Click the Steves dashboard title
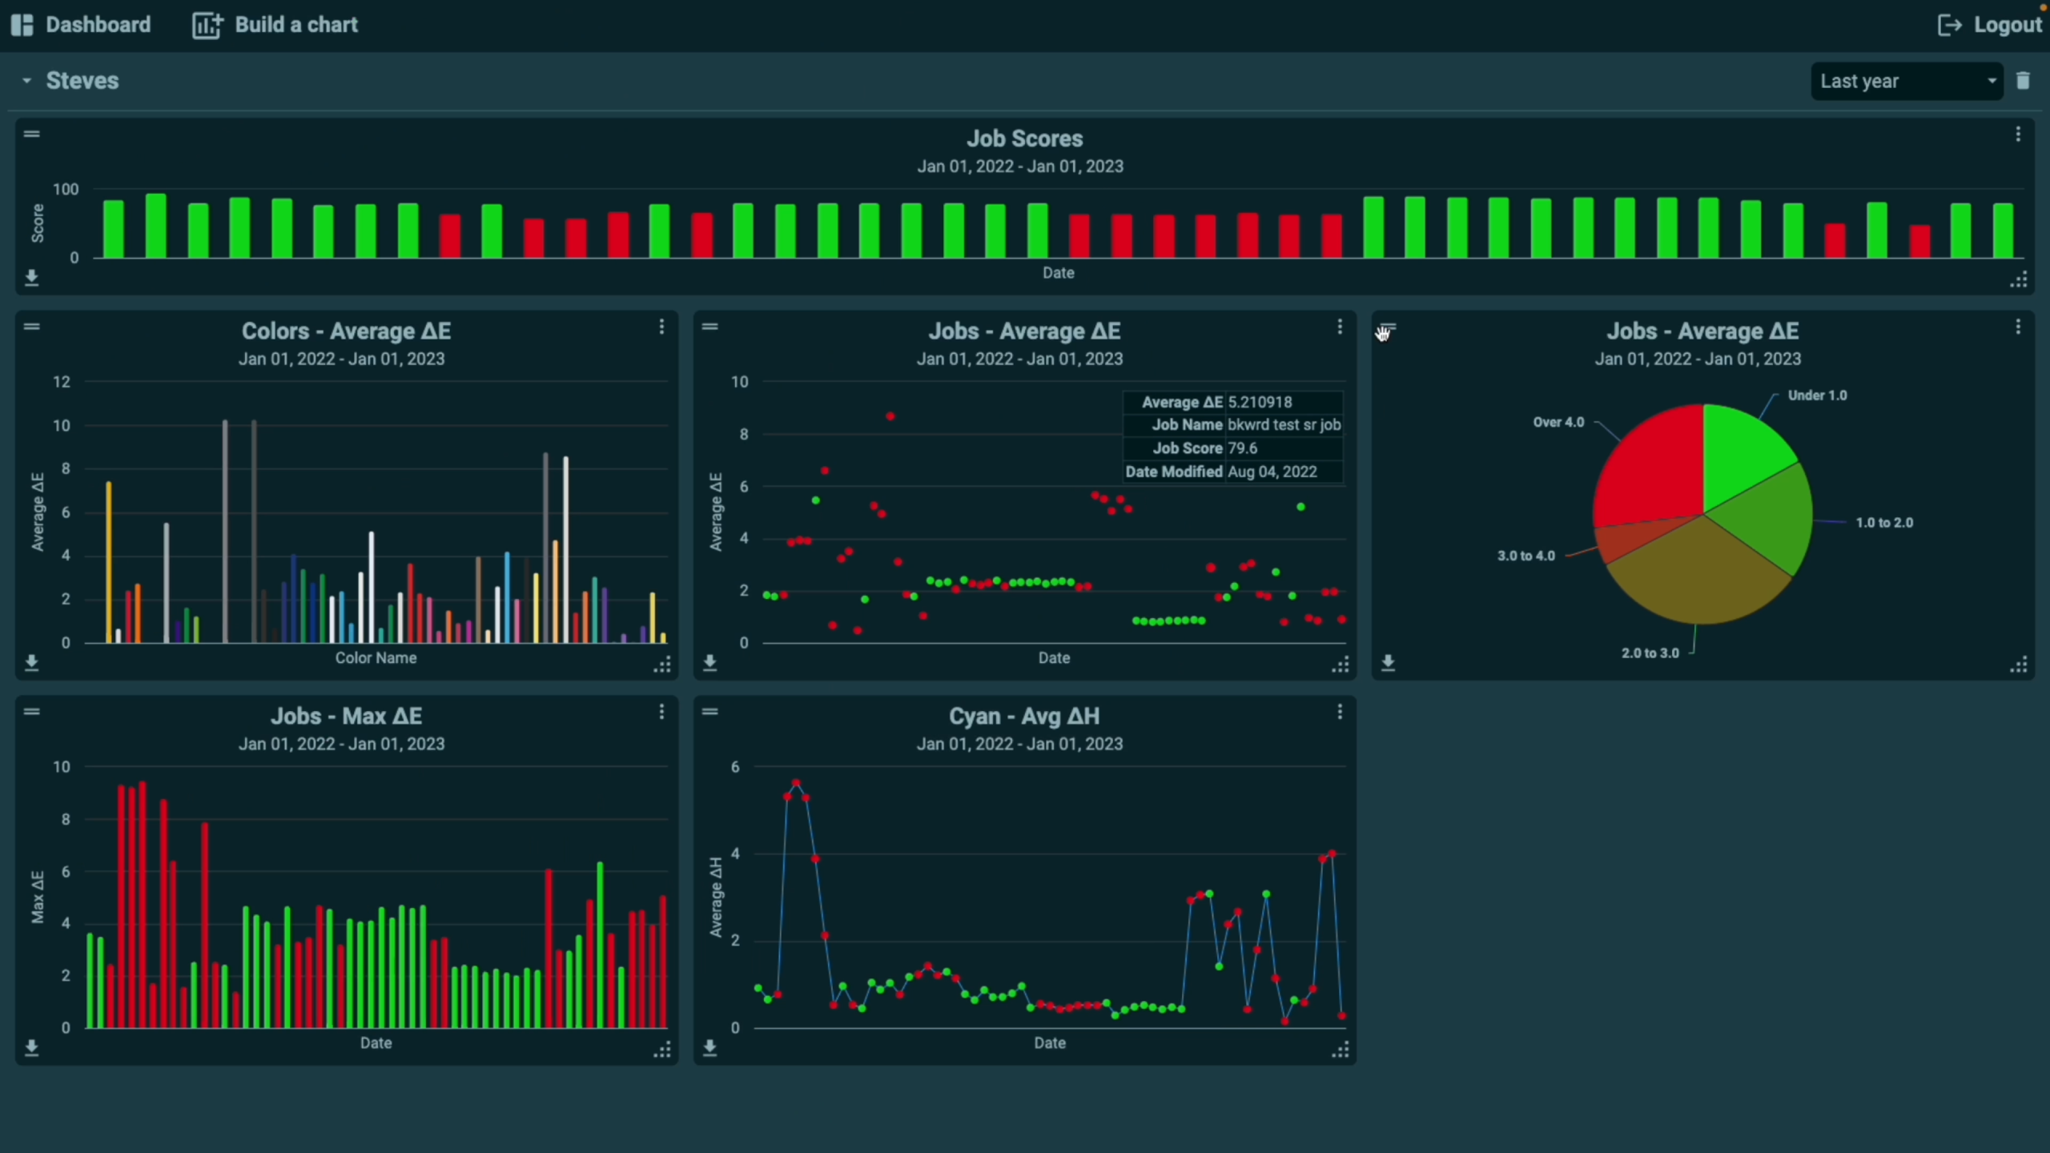The width and height of the screenshot is (2050, 1153). coord(82,81)
